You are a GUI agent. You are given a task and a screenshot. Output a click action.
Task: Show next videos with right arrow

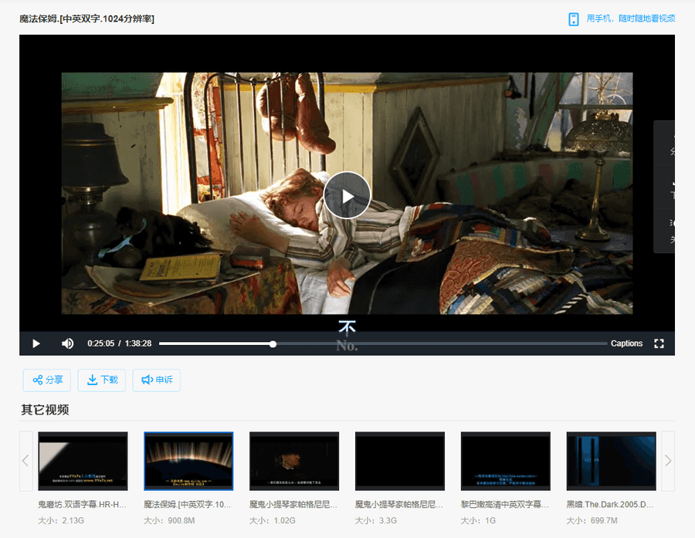click(668, 461)
